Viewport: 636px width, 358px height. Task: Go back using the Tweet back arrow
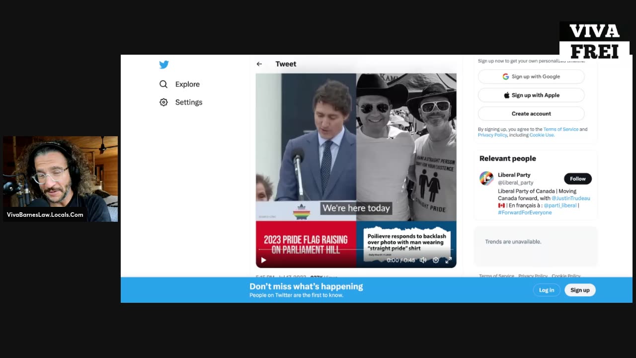tap(259, 64)
